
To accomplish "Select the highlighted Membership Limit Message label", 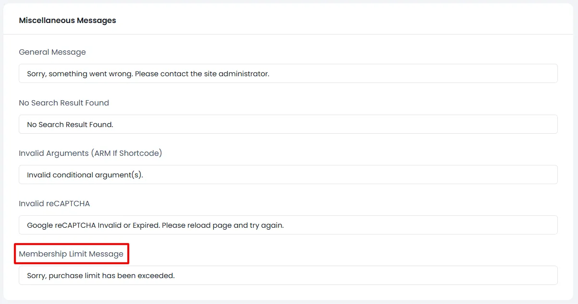I will [71, 254].
